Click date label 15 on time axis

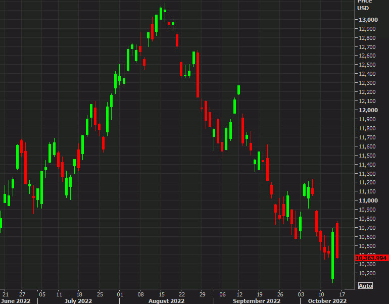click(x=162, y=294)
